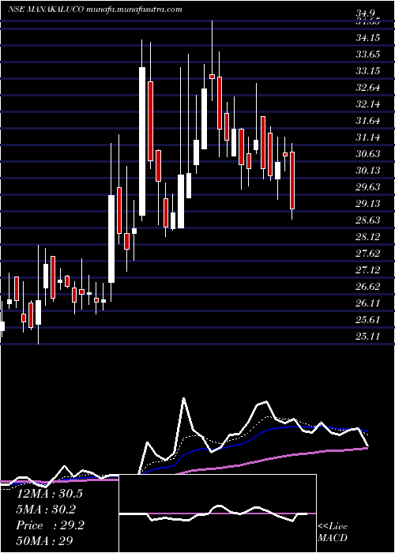Click the 27.62 price axis label
The height and width of the screenshot is (553, 395).
368,254
